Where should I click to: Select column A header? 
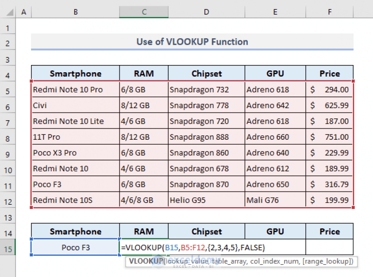23,12
